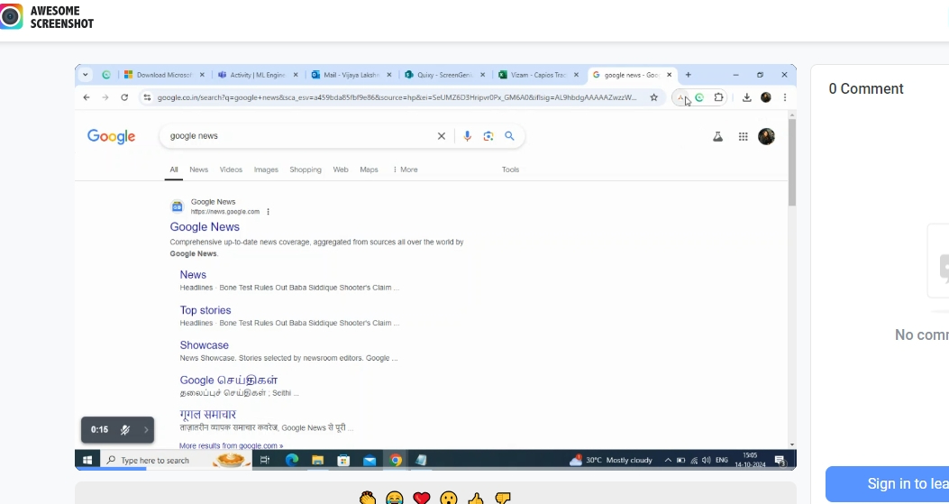This screenshot has height=504, width=949.
Task: Open a new browser tab with plus
Action: pyautogui.click(x=689, y=75)
